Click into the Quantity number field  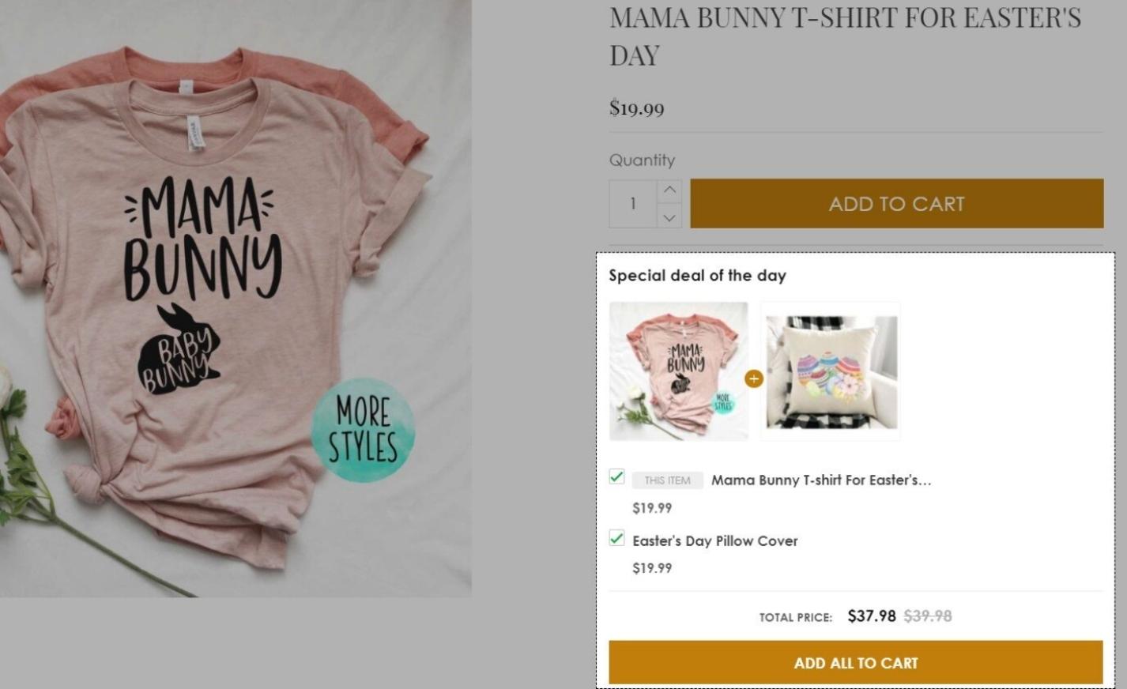pos(633,204)
